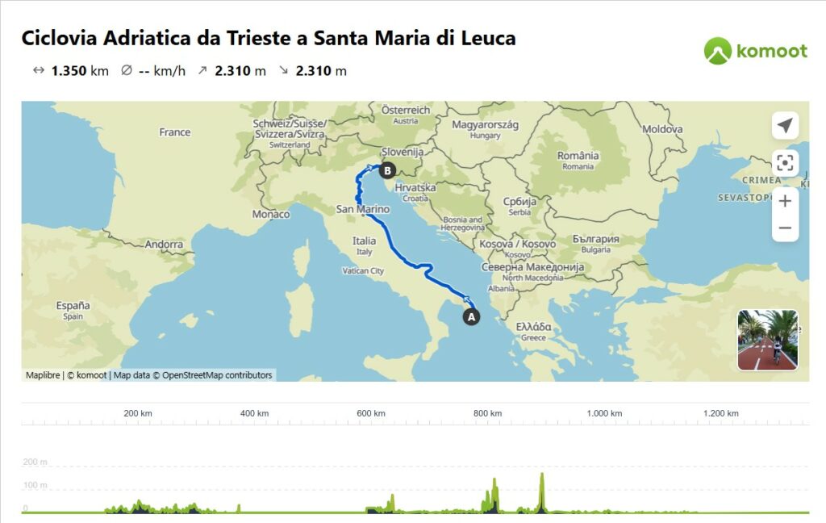Click the San Marino label on map
This screenshot has height=523, width=826.
coord(362,209)
